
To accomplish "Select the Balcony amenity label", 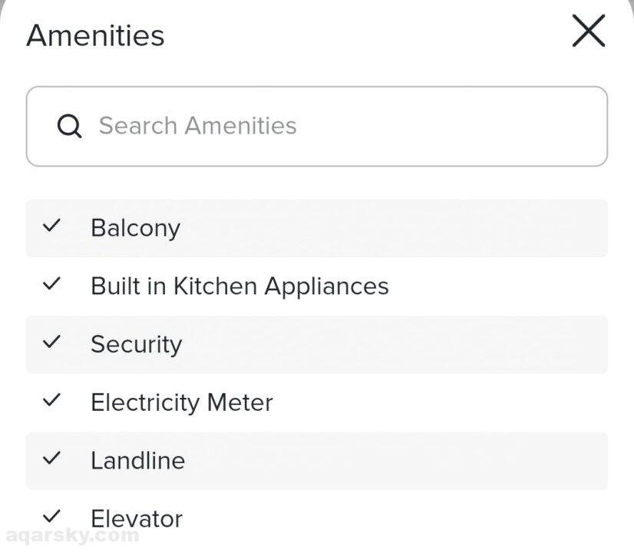I will (x=135, y=228).
